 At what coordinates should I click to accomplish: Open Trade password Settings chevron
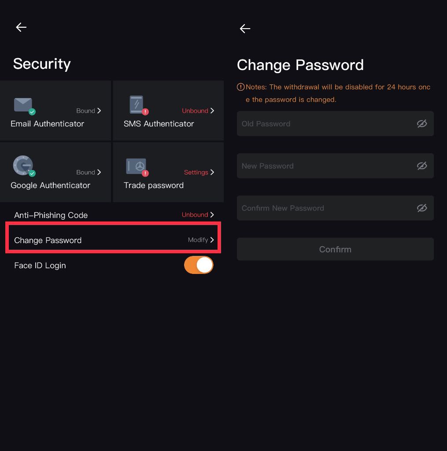212,172
